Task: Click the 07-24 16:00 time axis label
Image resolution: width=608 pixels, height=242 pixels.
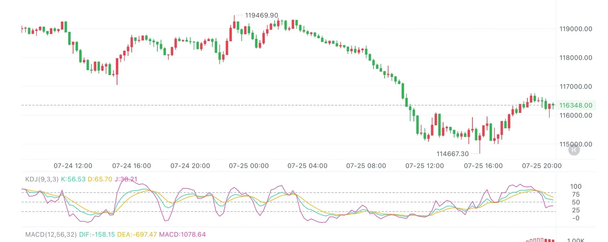Action: click(132, 166)
